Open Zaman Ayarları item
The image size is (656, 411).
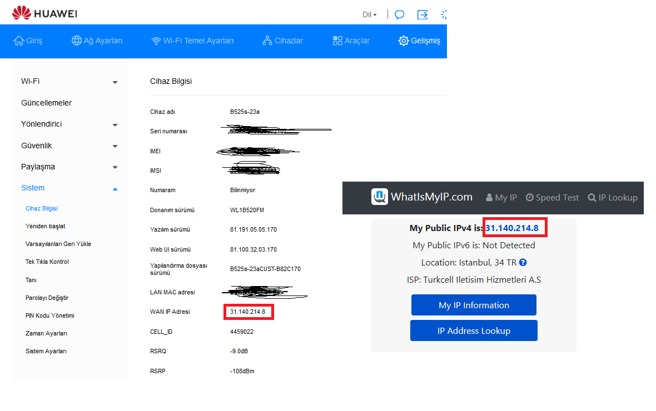tap(46, 333)
